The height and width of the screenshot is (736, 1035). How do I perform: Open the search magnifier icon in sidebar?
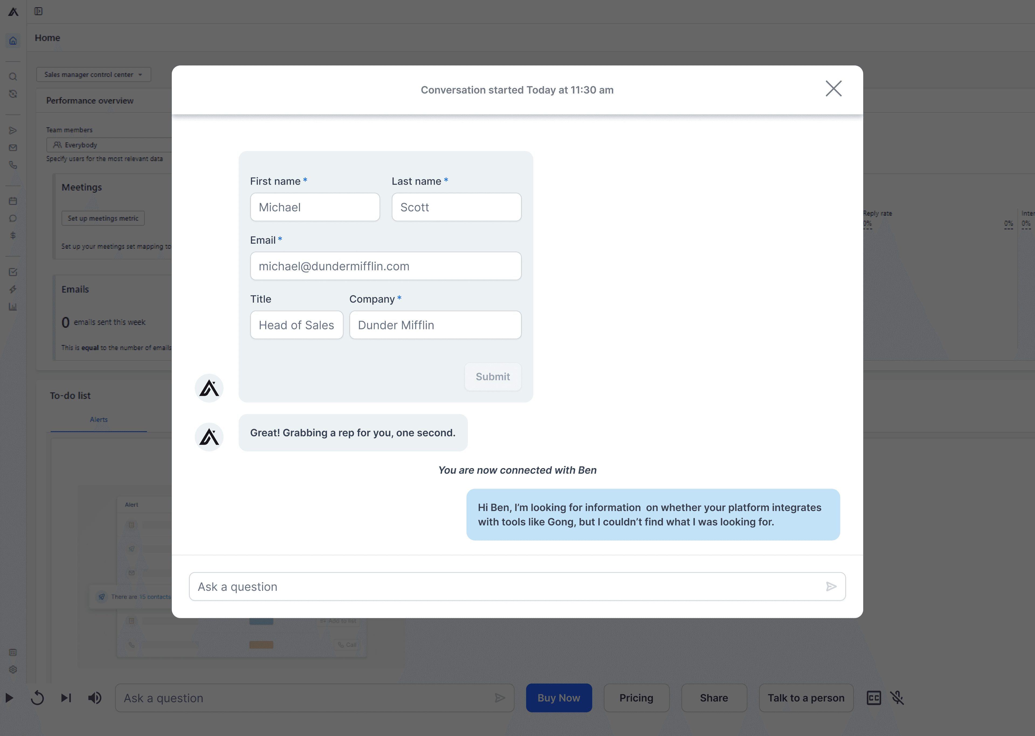pos(13,77)
